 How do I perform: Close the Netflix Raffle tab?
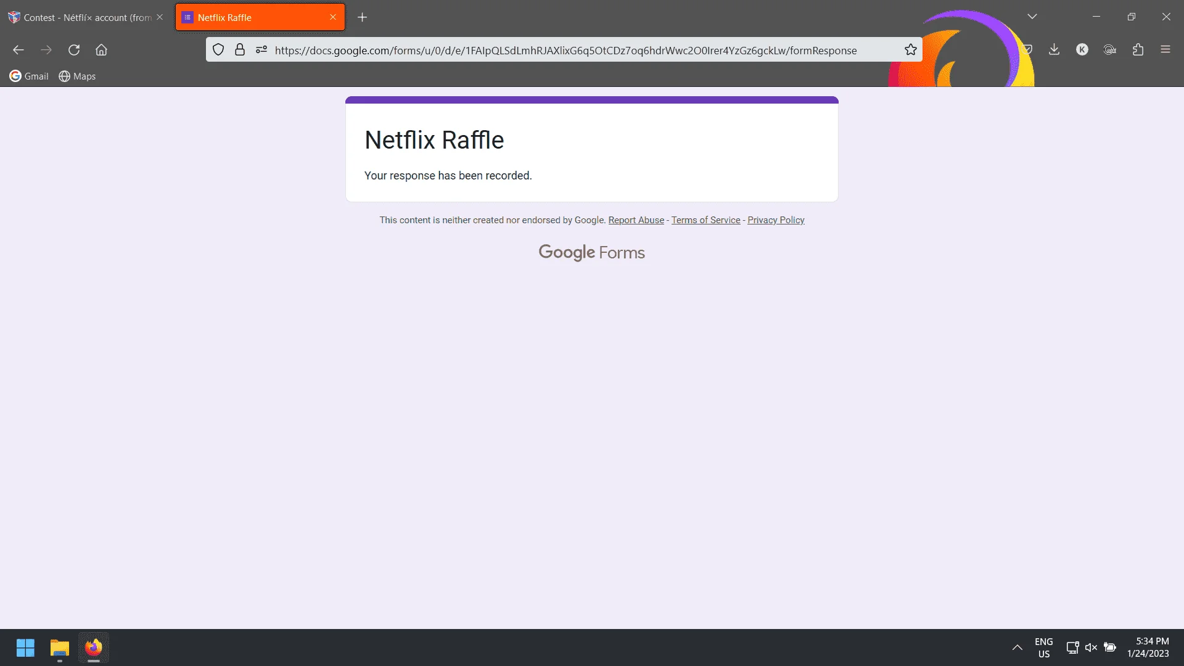pyautogui.click(x=333, y=17)
